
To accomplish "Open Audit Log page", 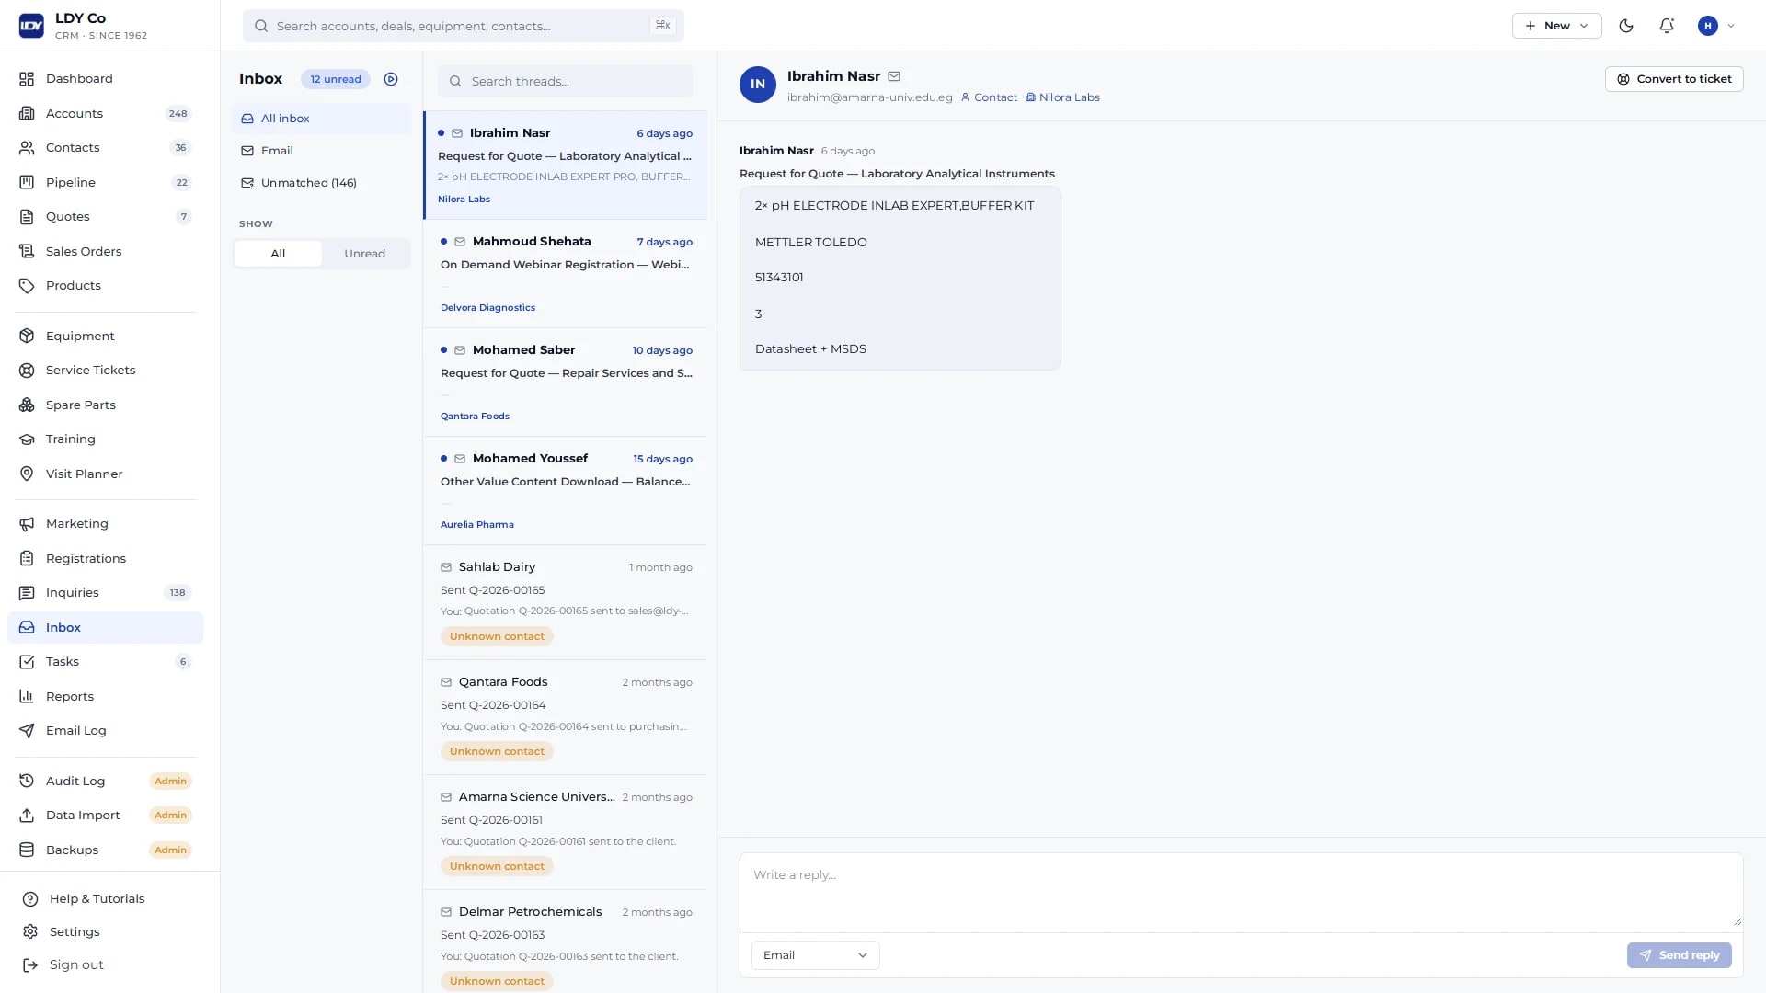I will (x=105, y=782).
